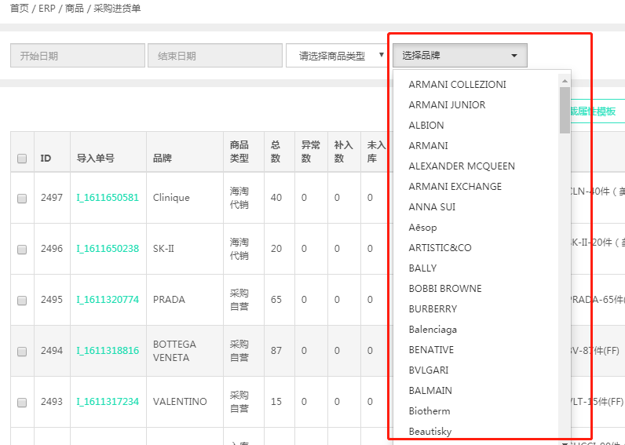This screenshot has width=625, height=445.
Task: Open import order I_1611650581
Action: coord(108,198)
